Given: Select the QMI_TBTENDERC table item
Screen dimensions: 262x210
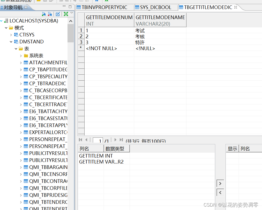Looking at the screenshot, I should tap(48, 202).
